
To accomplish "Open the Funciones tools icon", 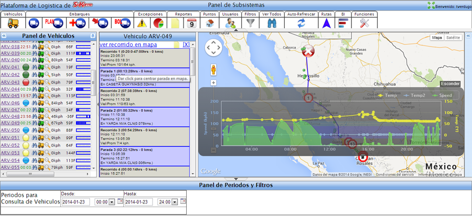I will pyautogui.click(x=364, y=23).
